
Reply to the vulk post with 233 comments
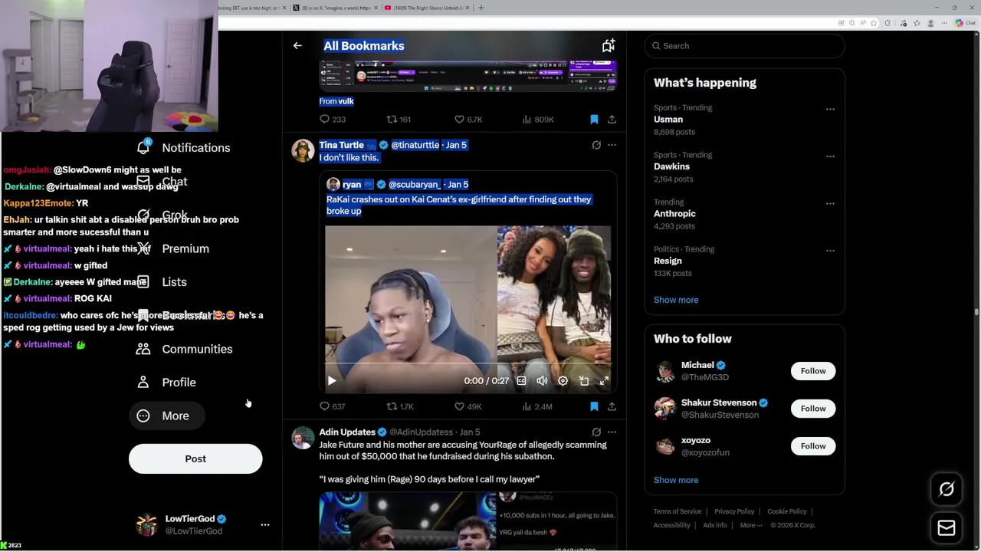pos(333,120)
